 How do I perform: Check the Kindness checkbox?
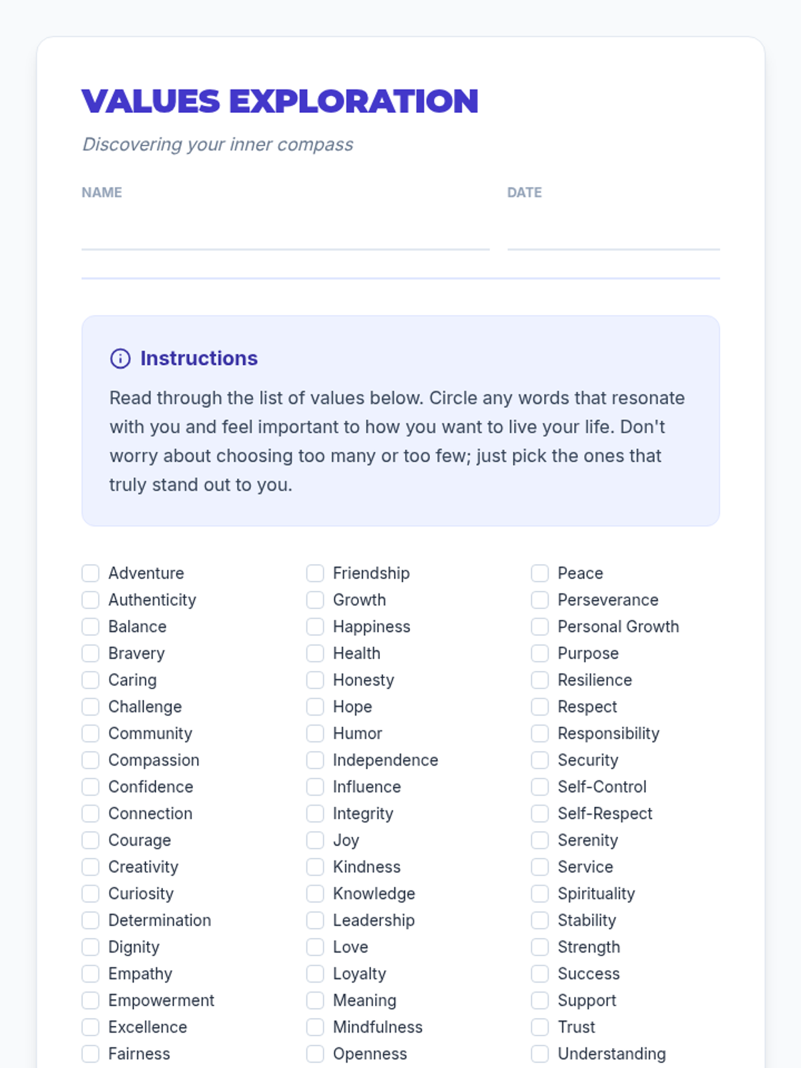coord(315,867)
